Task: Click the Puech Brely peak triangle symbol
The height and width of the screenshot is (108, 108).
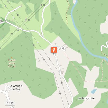Action: pos(12,58)
